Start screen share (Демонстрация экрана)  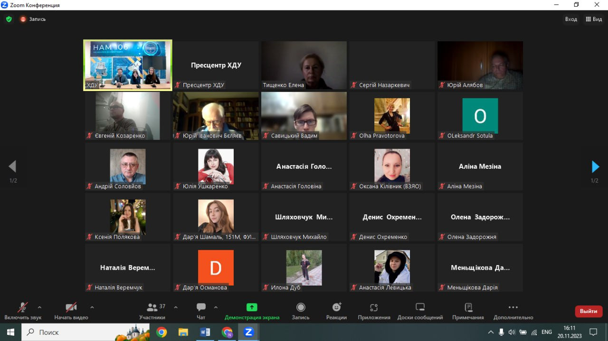pos(252,307)
